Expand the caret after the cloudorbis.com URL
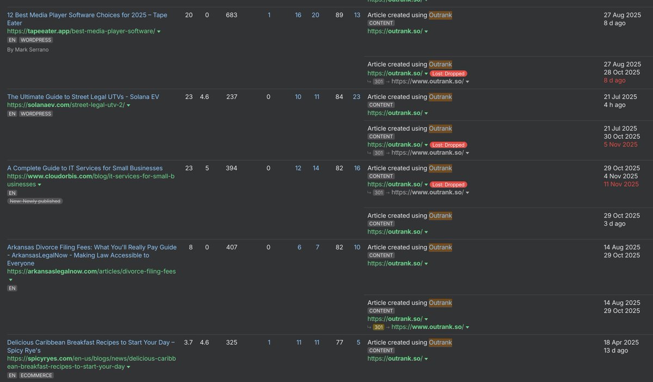 click(x=39, y=185)
